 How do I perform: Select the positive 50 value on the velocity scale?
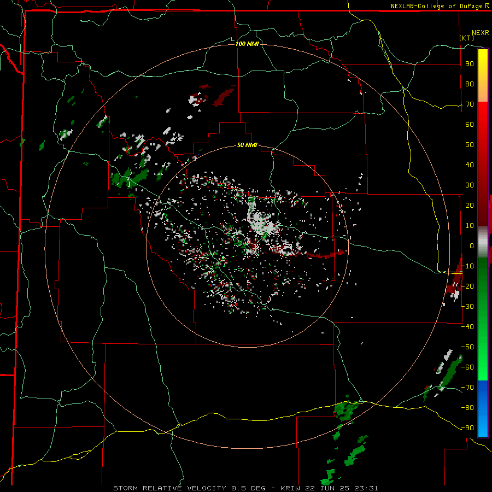470,145
